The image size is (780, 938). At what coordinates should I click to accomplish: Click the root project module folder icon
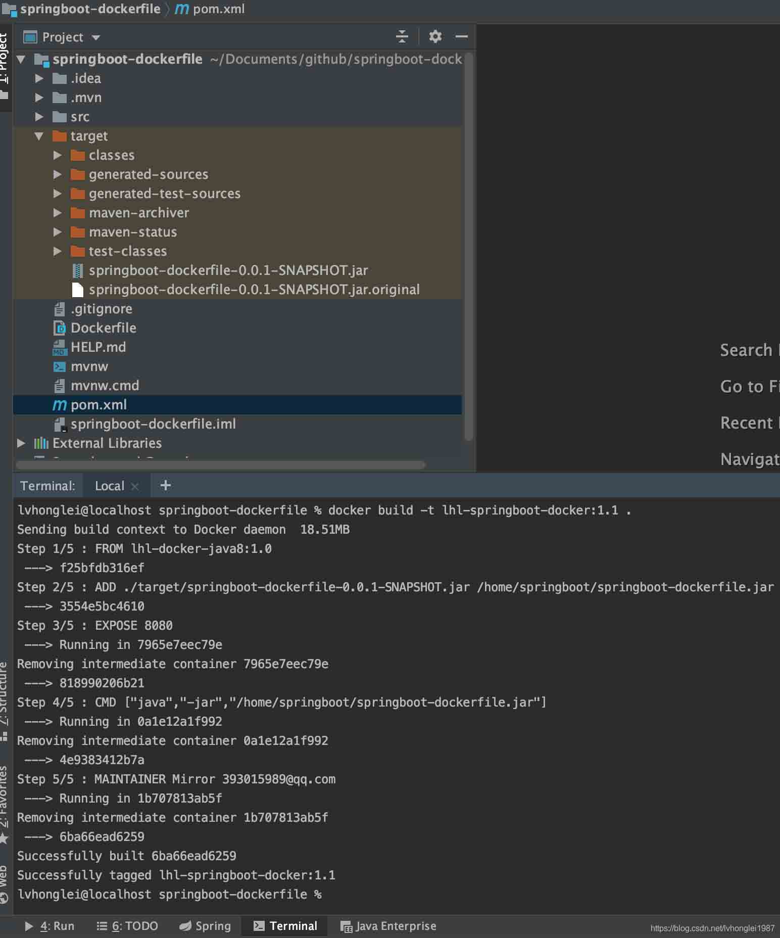pyautogui.click(x=41, y=60)
